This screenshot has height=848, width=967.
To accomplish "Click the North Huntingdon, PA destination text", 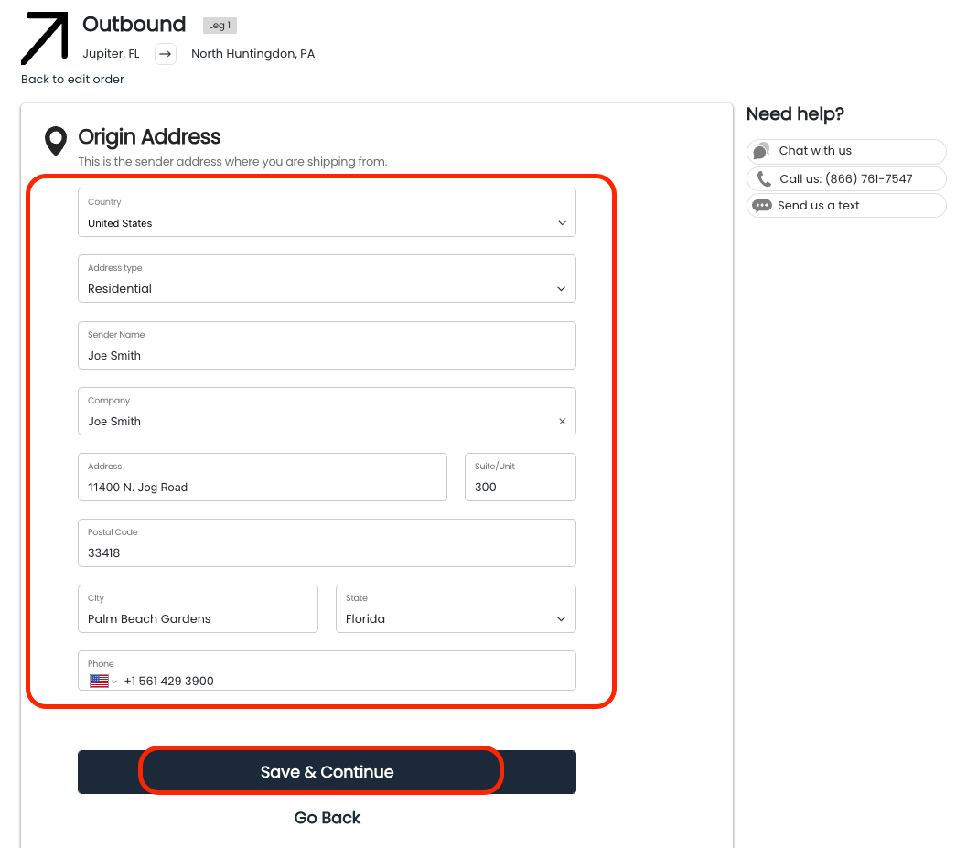I will click(252, 54).
